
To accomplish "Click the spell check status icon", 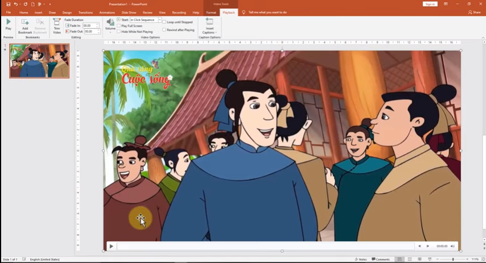I will [24, 259].
